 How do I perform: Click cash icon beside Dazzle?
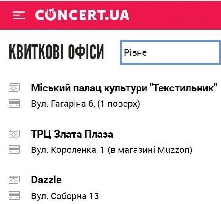tap(14, 180)
